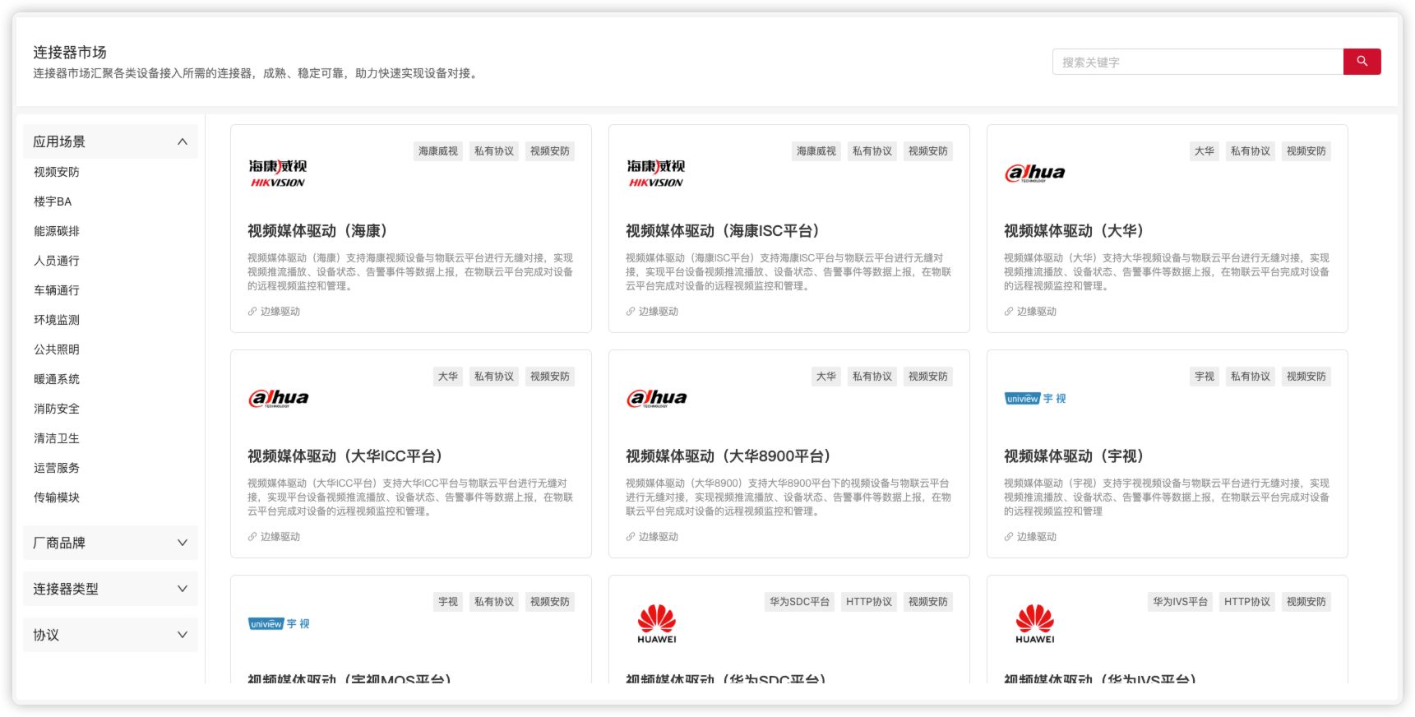This screenshot has width=1415, height=717.
Task: Click Hikvision logo on 海康ISC平台 card
Action: tap(655, 173)
